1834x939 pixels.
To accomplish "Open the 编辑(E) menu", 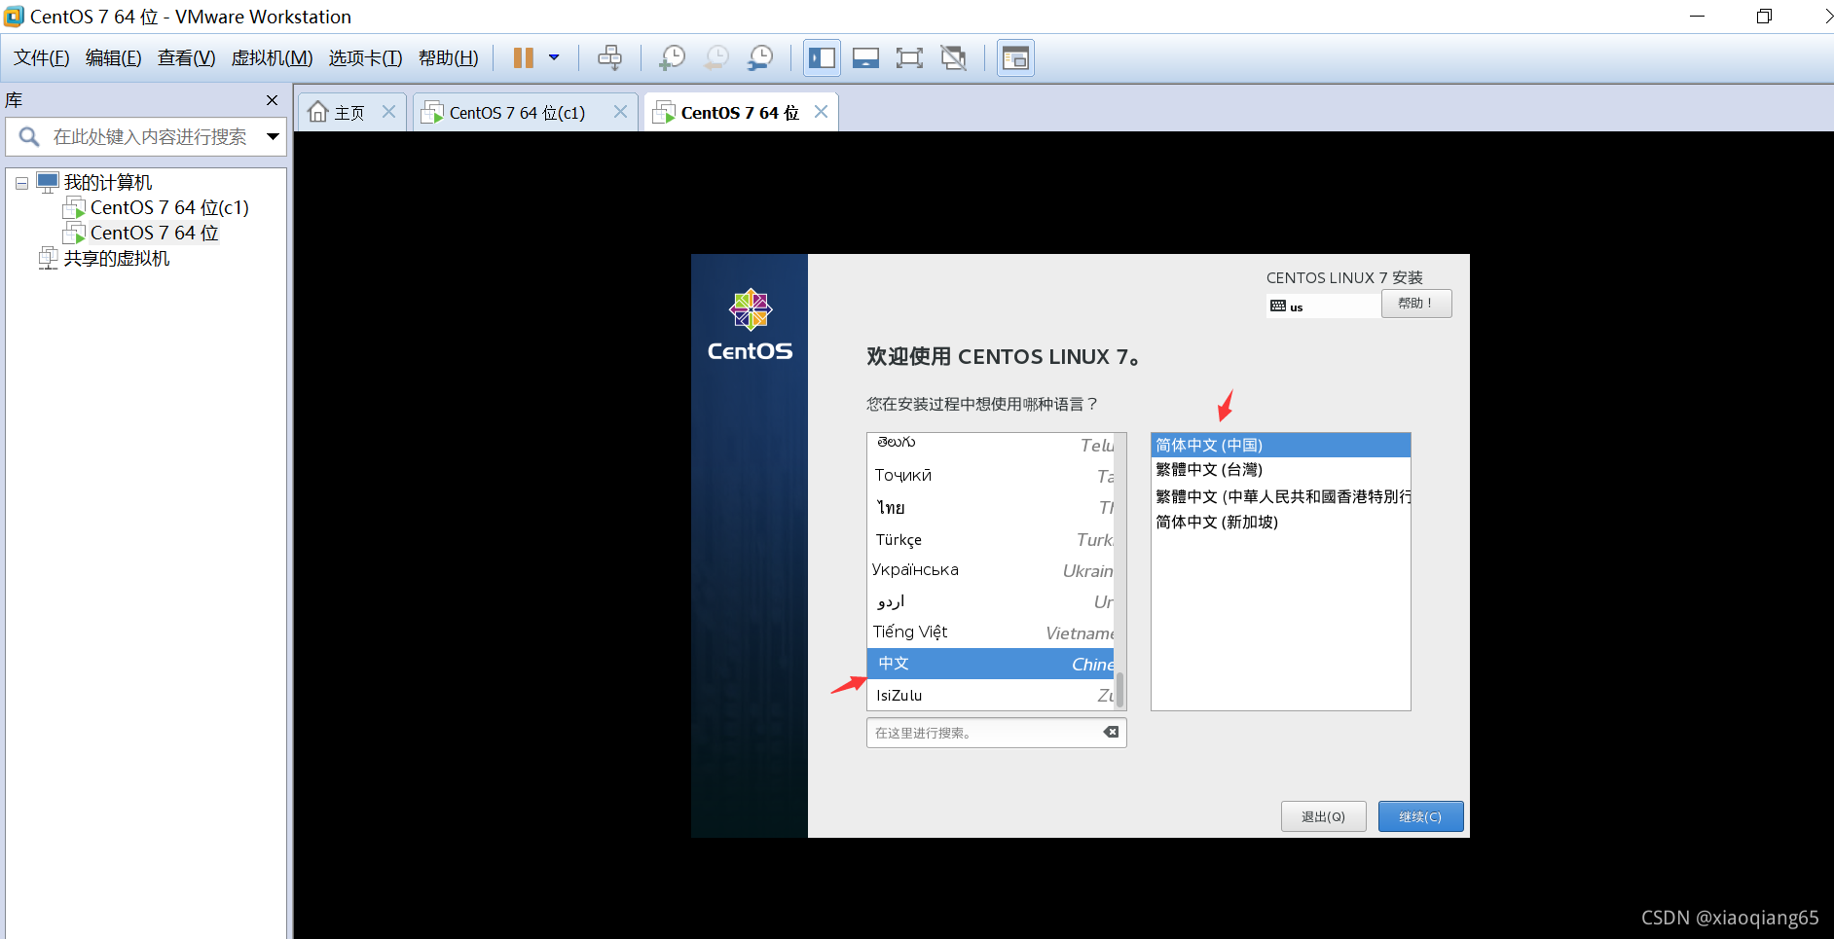I will click(x=113, y=58).
